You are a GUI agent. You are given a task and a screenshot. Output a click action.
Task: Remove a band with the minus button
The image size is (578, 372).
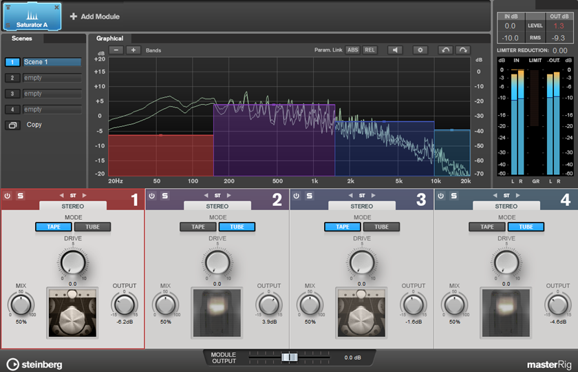[x=116, y=50]
